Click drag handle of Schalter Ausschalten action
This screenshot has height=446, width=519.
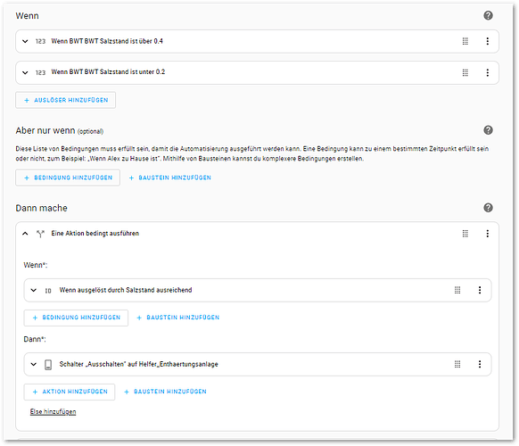click(x=457, y=364)
